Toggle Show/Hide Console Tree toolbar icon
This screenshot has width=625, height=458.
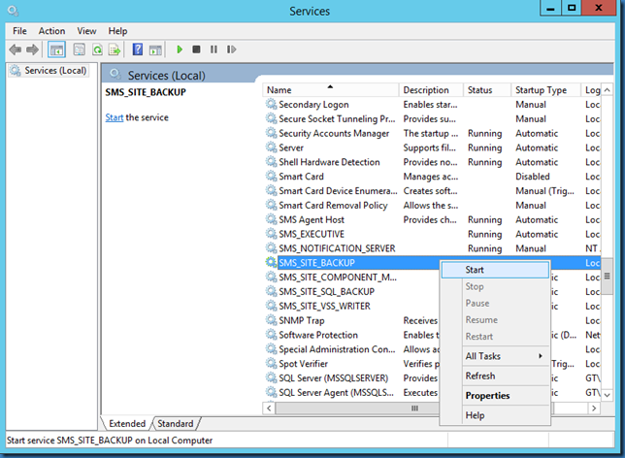(56, 49)
